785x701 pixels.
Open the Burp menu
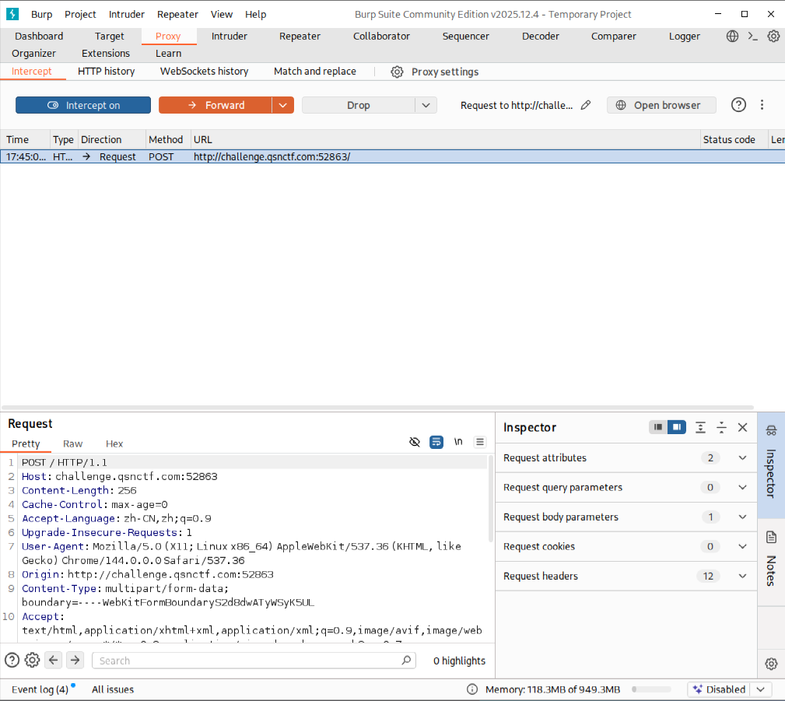41,15
